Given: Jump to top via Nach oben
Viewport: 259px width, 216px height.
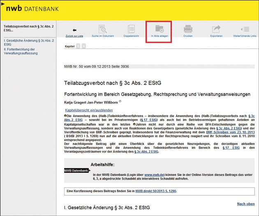Looking at the screenshot, I should click(x=245, y=204).
